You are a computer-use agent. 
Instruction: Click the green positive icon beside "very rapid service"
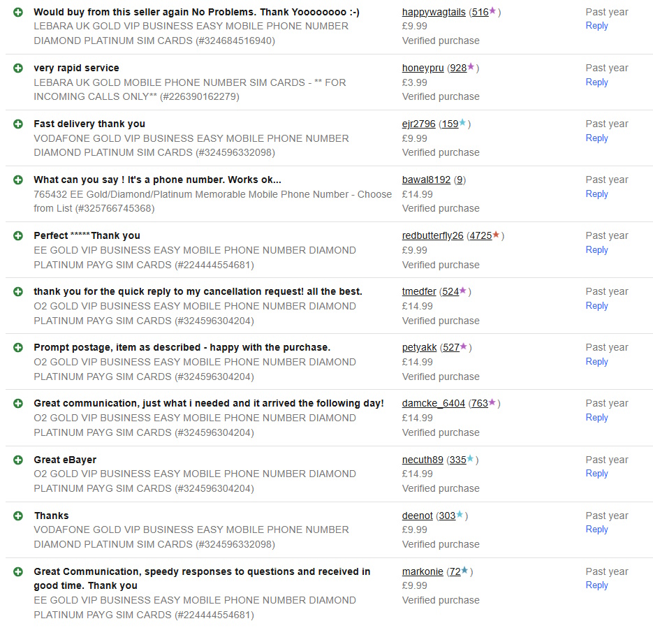pyautogui.click(x=18, y=68)
